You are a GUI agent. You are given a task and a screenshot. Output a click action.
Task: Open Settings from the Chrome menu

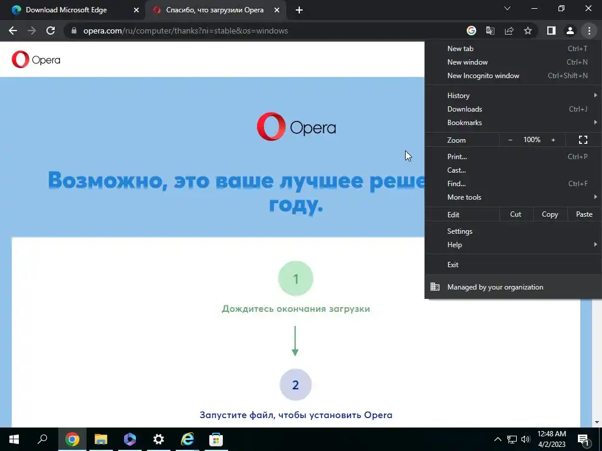tap(513, 231)
